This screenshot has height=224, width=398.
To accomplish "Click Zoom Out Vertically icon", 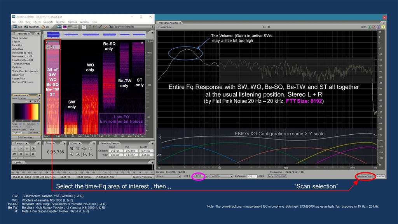I will 91,154.
